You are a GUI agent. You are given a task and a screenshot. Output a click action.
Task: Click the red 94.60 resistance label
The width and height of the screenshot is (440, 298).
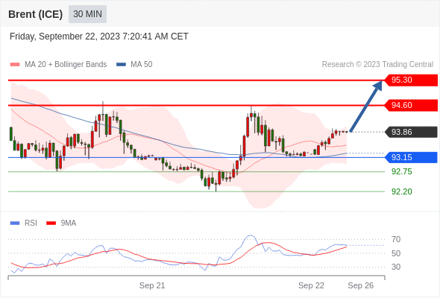(411, 105)
